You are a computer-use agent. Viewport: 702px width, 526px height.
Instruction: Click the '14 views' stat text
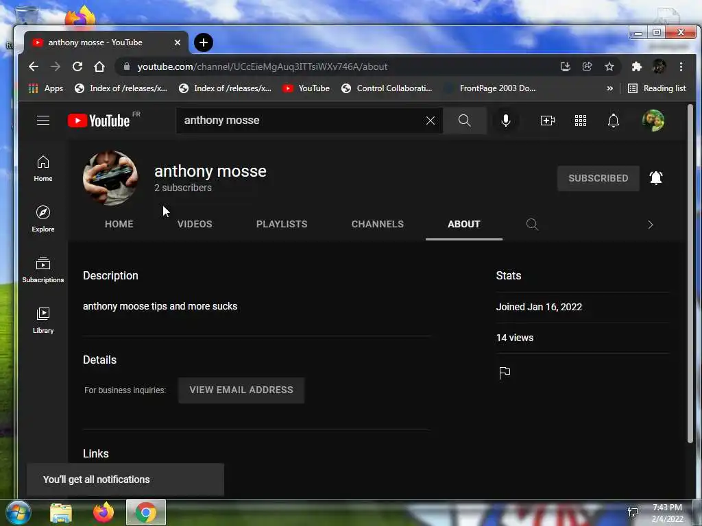(515, 338)
